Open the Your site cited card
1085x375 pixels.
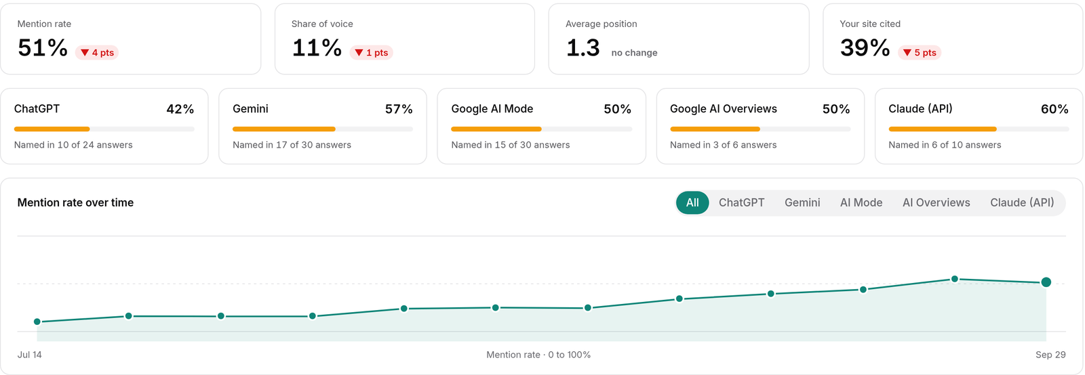953,39
